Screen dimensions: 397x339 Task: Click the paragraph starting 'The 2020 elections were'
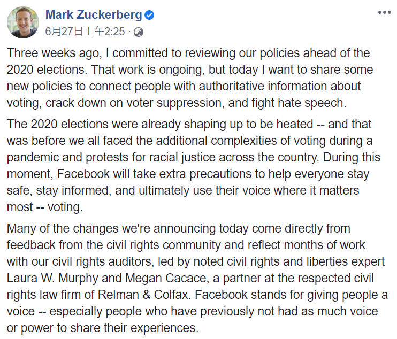pos(194,166)
